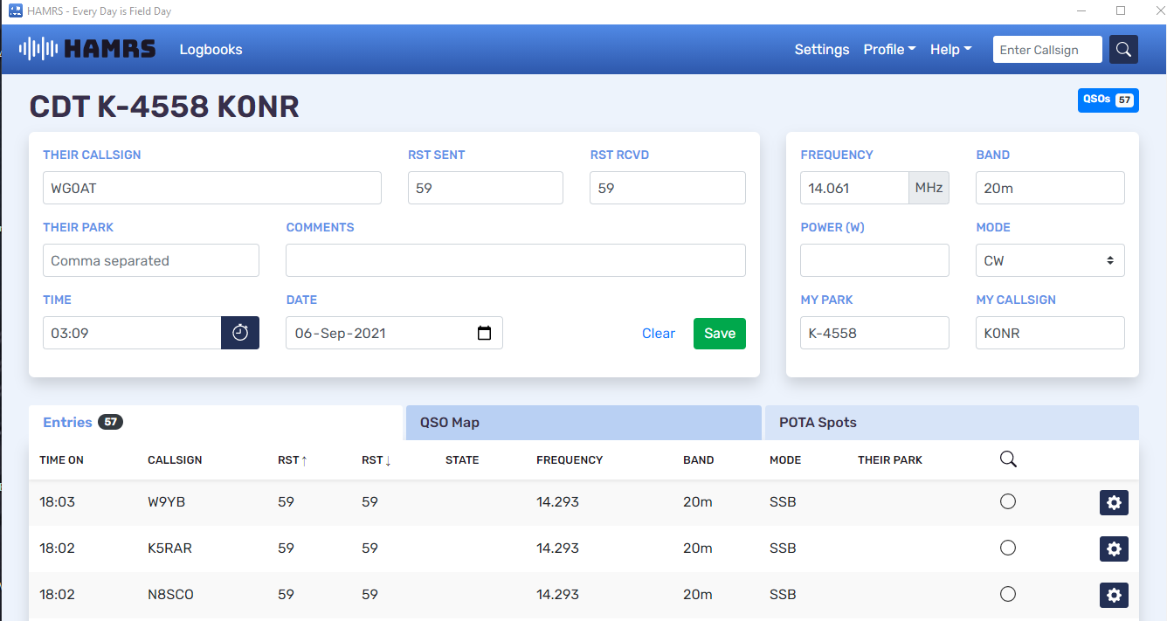Switch to the POTA Spots tab
Image resolution: width=1167 pixels, height=621 pixels.
951,423
